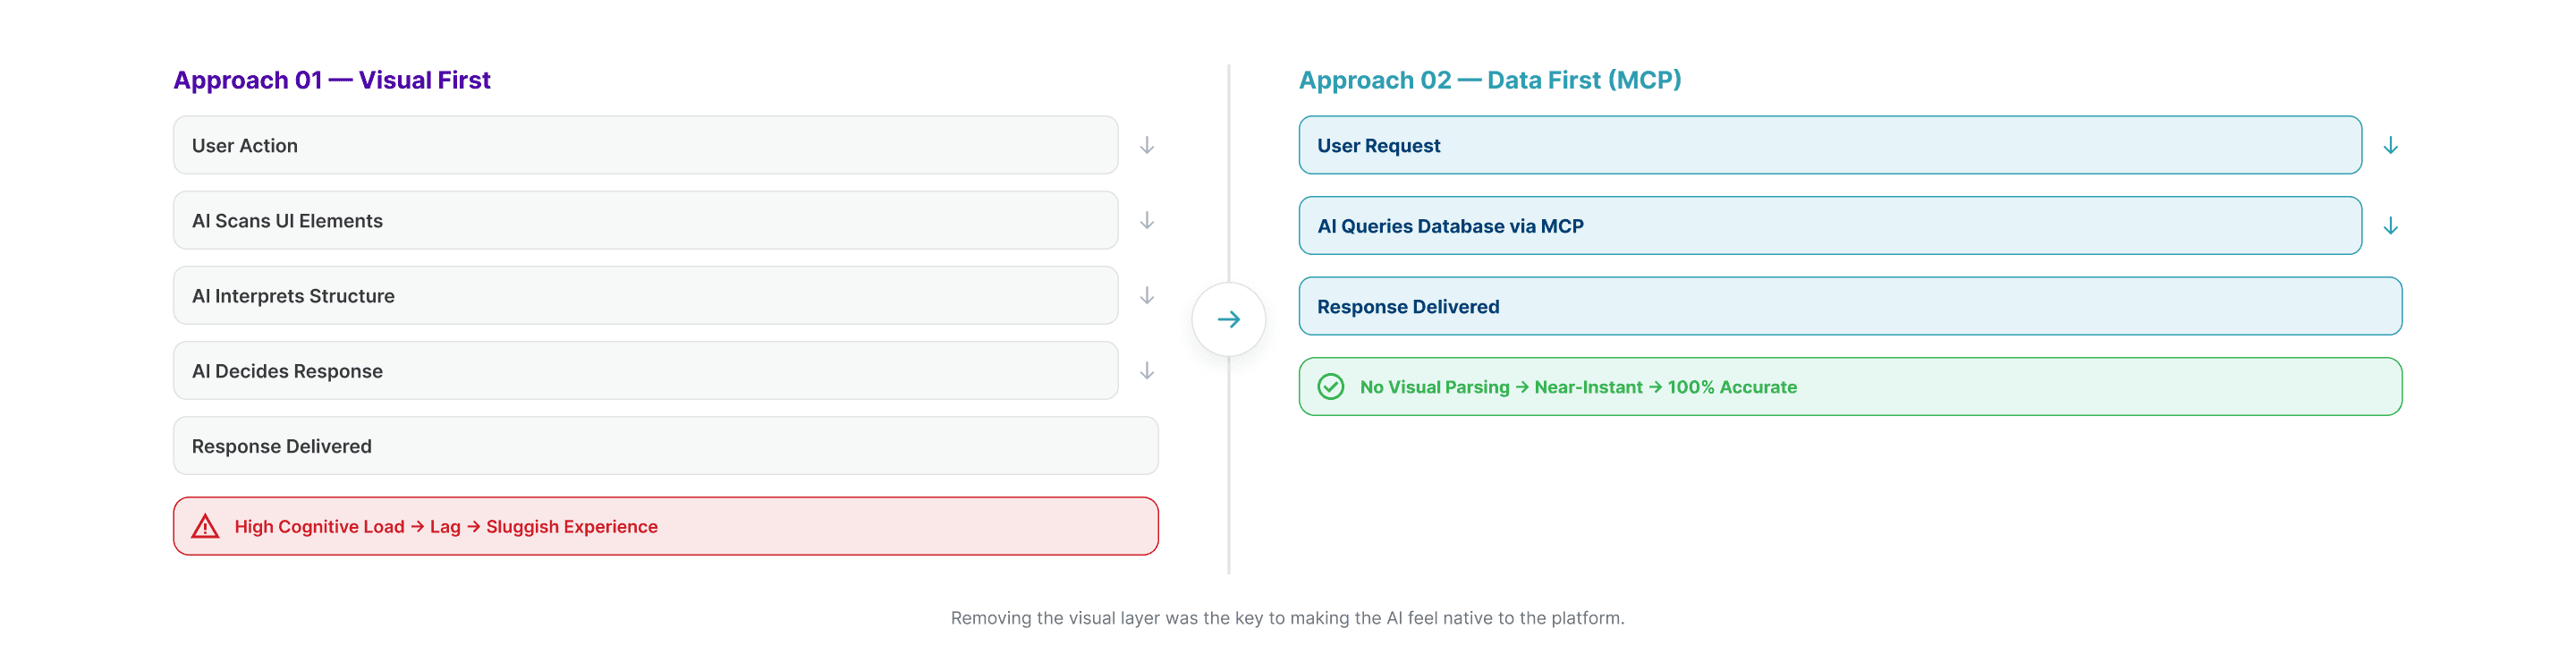Click the Approach 02 — Data First heading
The image size is (2576, 671).
tap(1490, 80)
